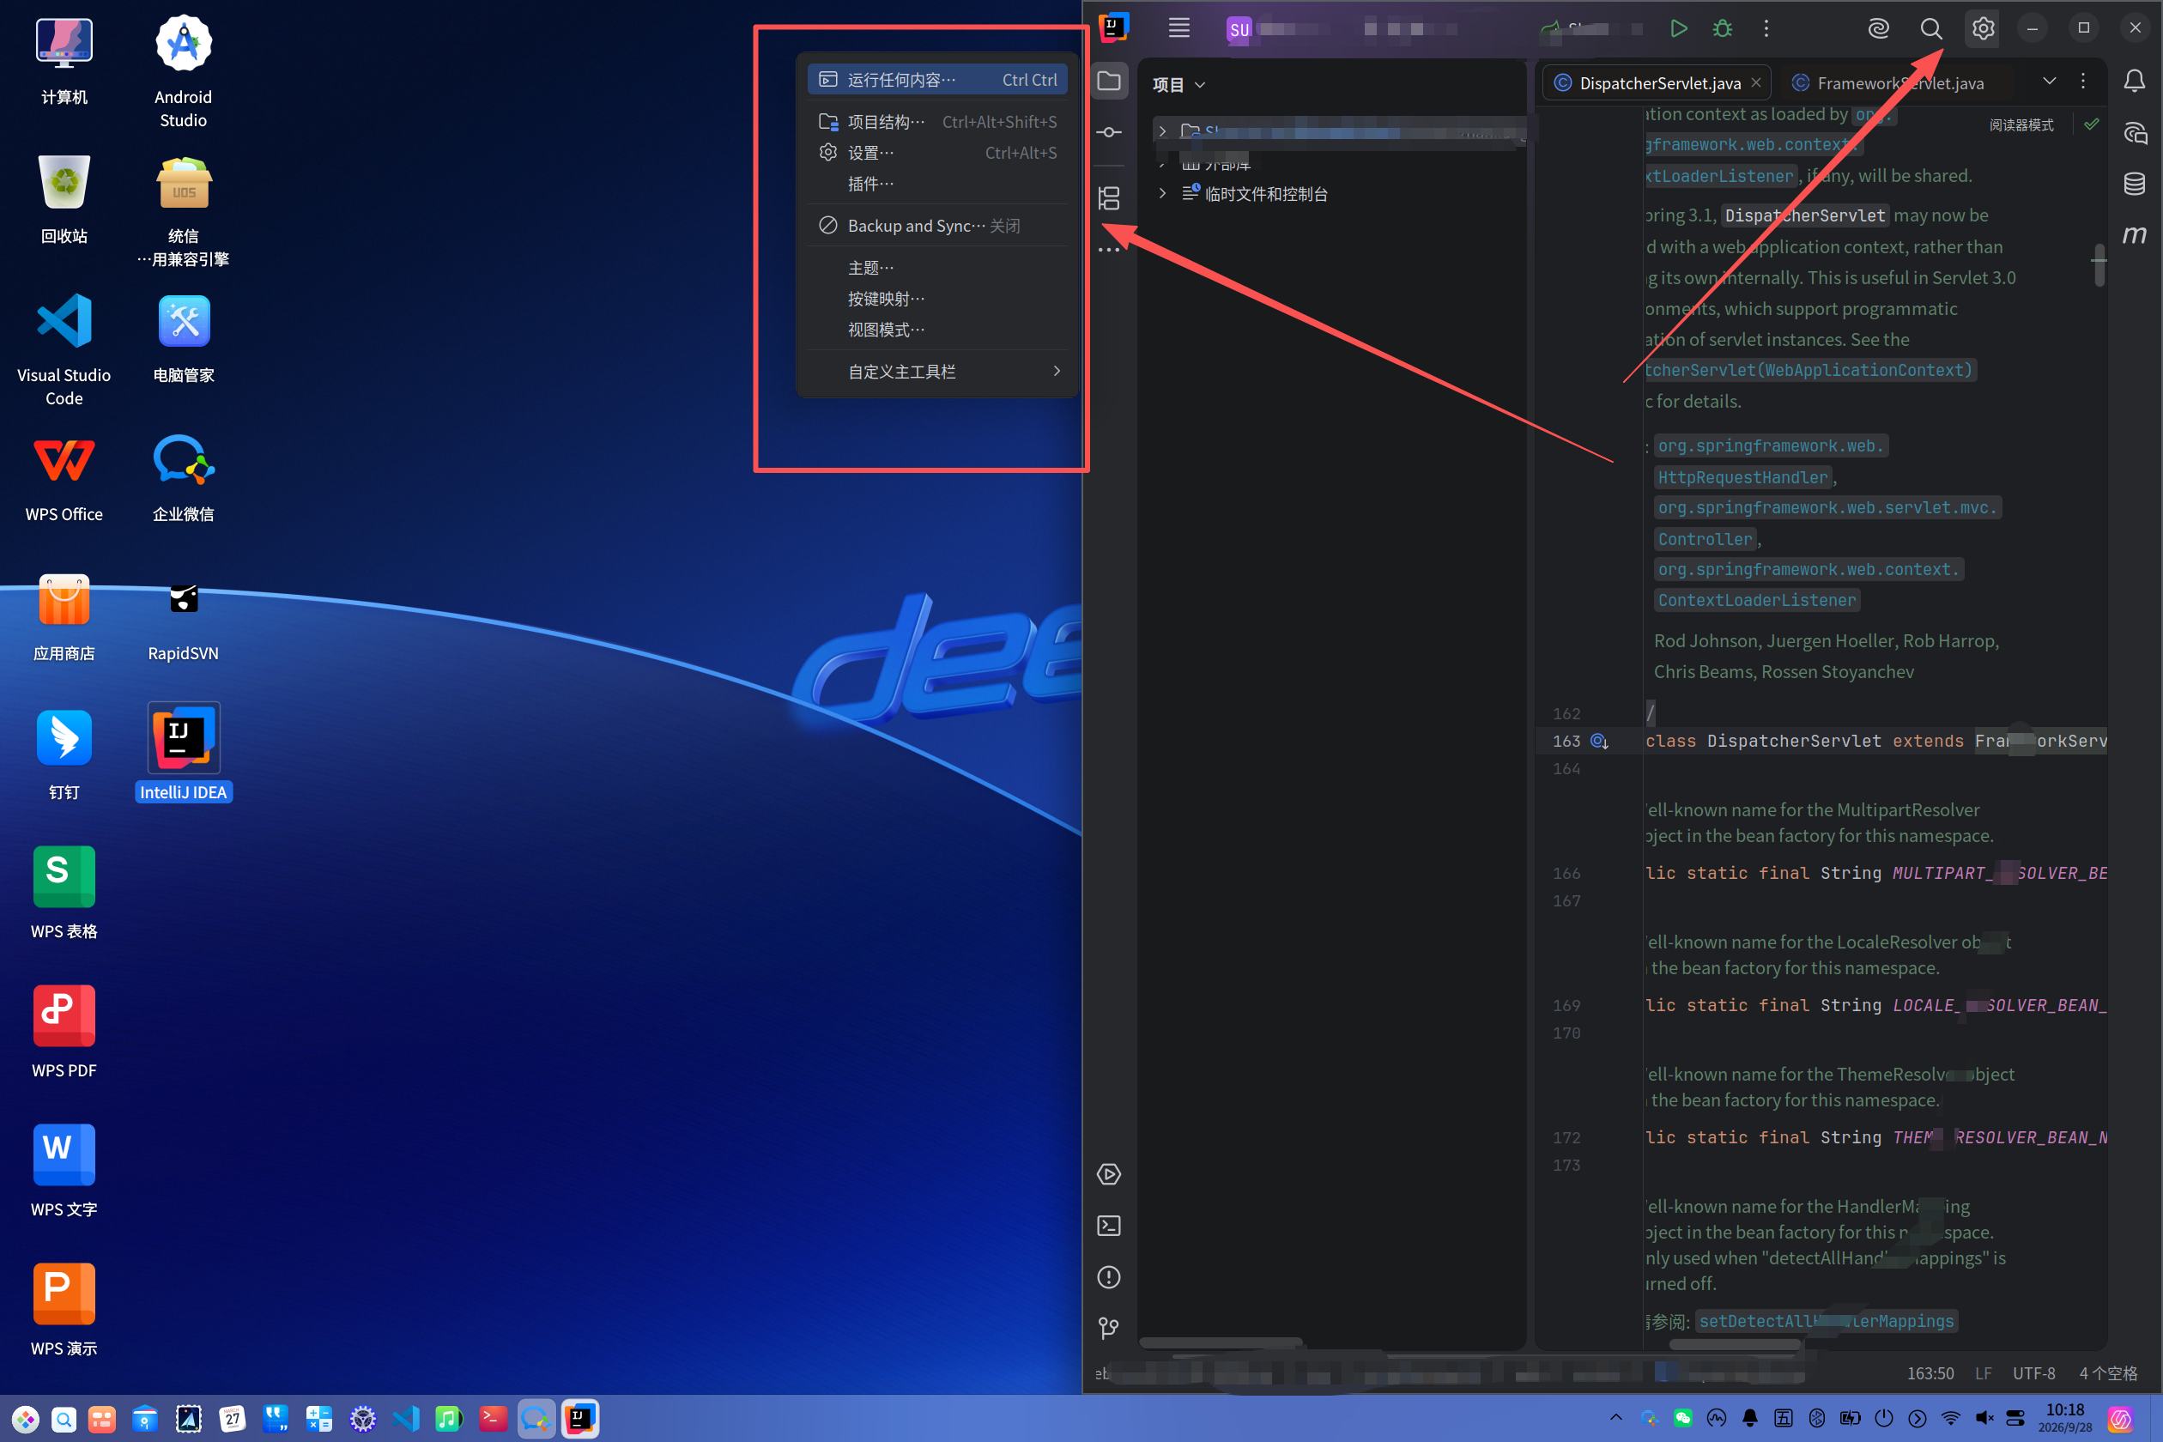
Task: Select 设置… in the popup menu
Action: 937,153
